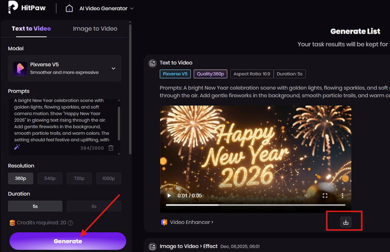Click the Model label
This screenshot has height=252, width=390.
click(x=16, y=49)
